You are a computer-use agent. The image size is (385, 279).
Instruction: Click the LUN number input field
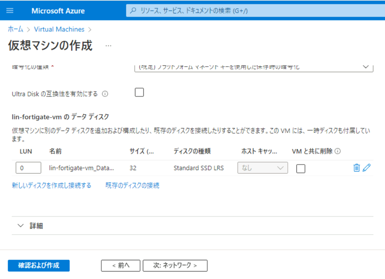pyautogui.click(x=28, y=168)
